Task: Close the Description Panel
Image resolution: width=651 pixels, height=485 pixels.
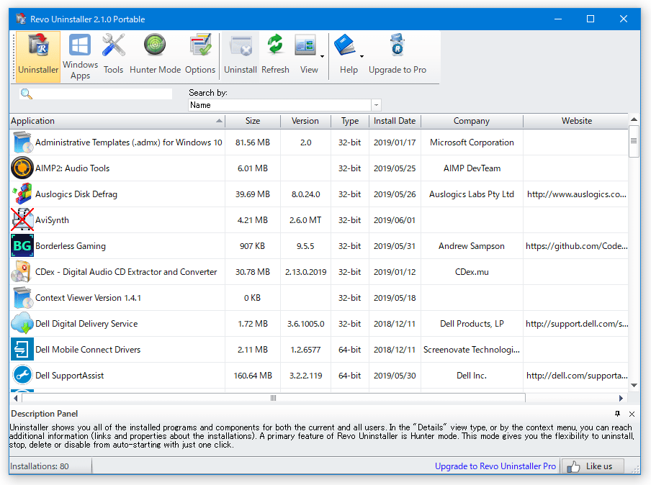Action: [632, 414]
